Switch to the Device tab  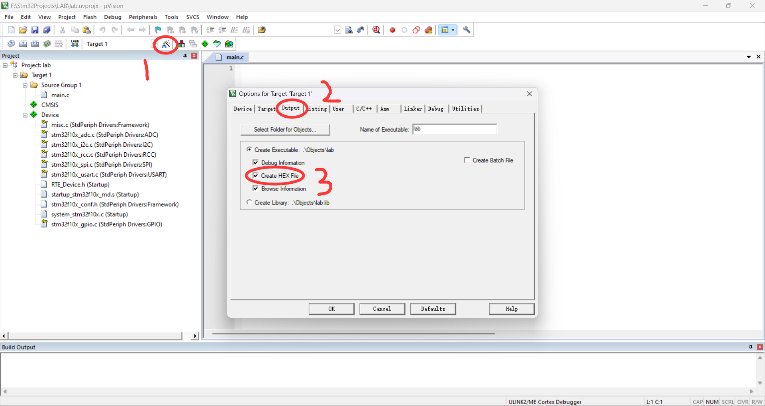[243, 109]
